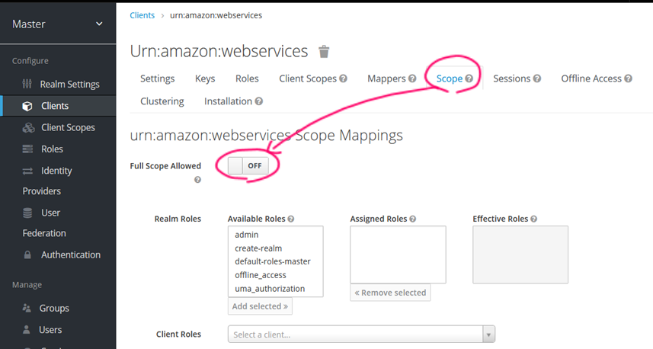
Task: Open the Offline Access tab
Action: [591, 78]
